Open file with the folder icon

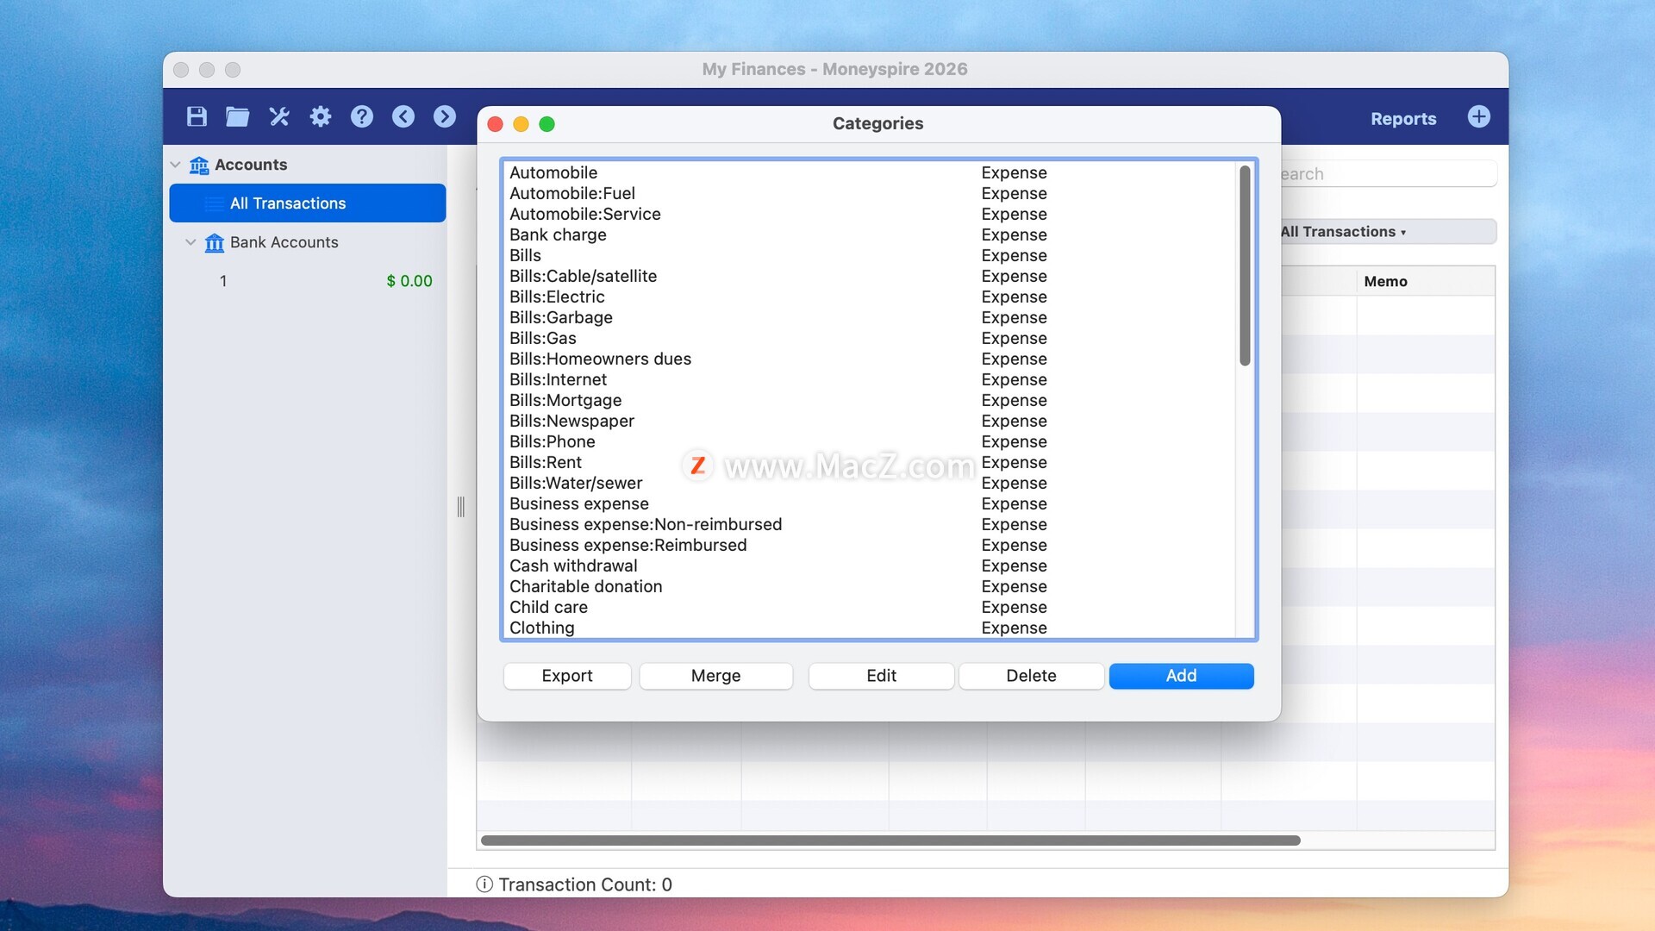coord(237,116)
